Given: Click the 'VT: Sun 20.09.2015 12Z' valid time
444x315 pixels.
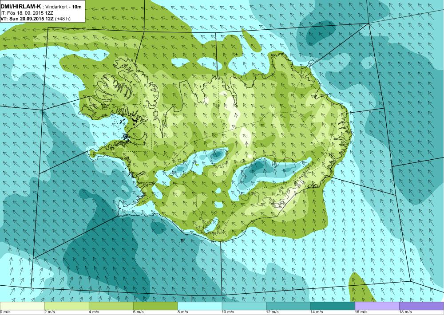Looking at the screenshot, I should pos(27,19).
